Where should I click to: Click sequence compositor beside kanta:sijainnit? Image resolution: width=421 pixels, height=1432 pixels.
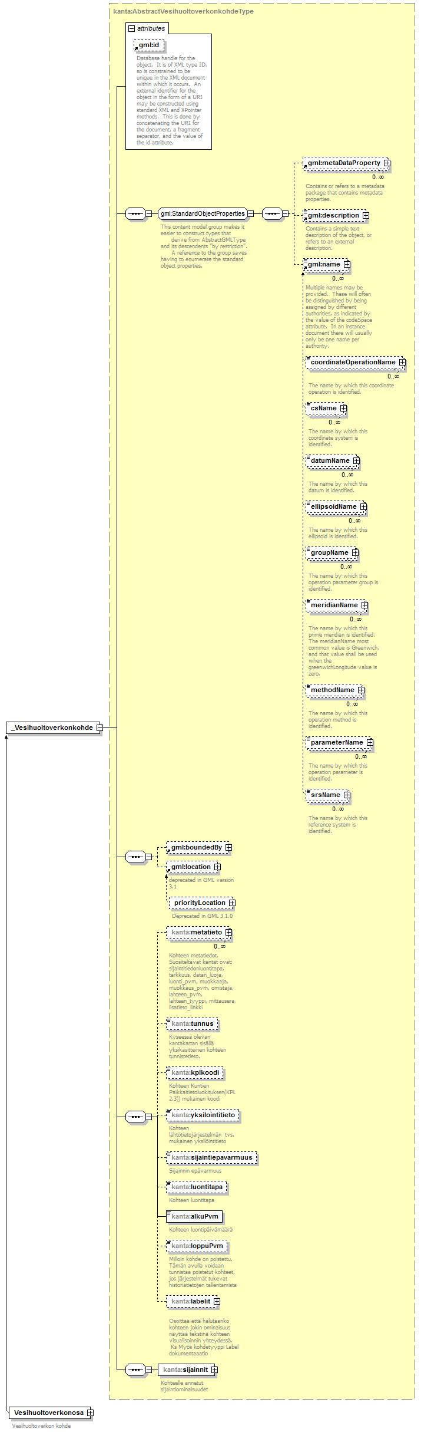point(135,1370)
